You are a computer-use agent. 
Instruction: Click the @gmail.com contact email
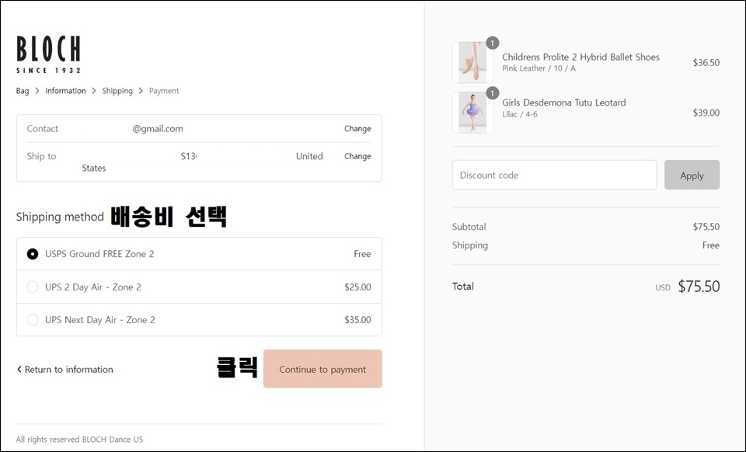(158, 129)
